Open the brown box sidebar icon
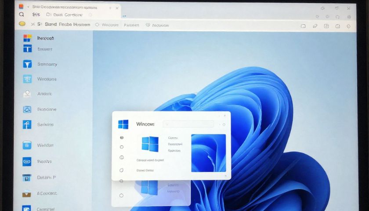The width and height of the screenshot is (369, 211). pos(27,193)
